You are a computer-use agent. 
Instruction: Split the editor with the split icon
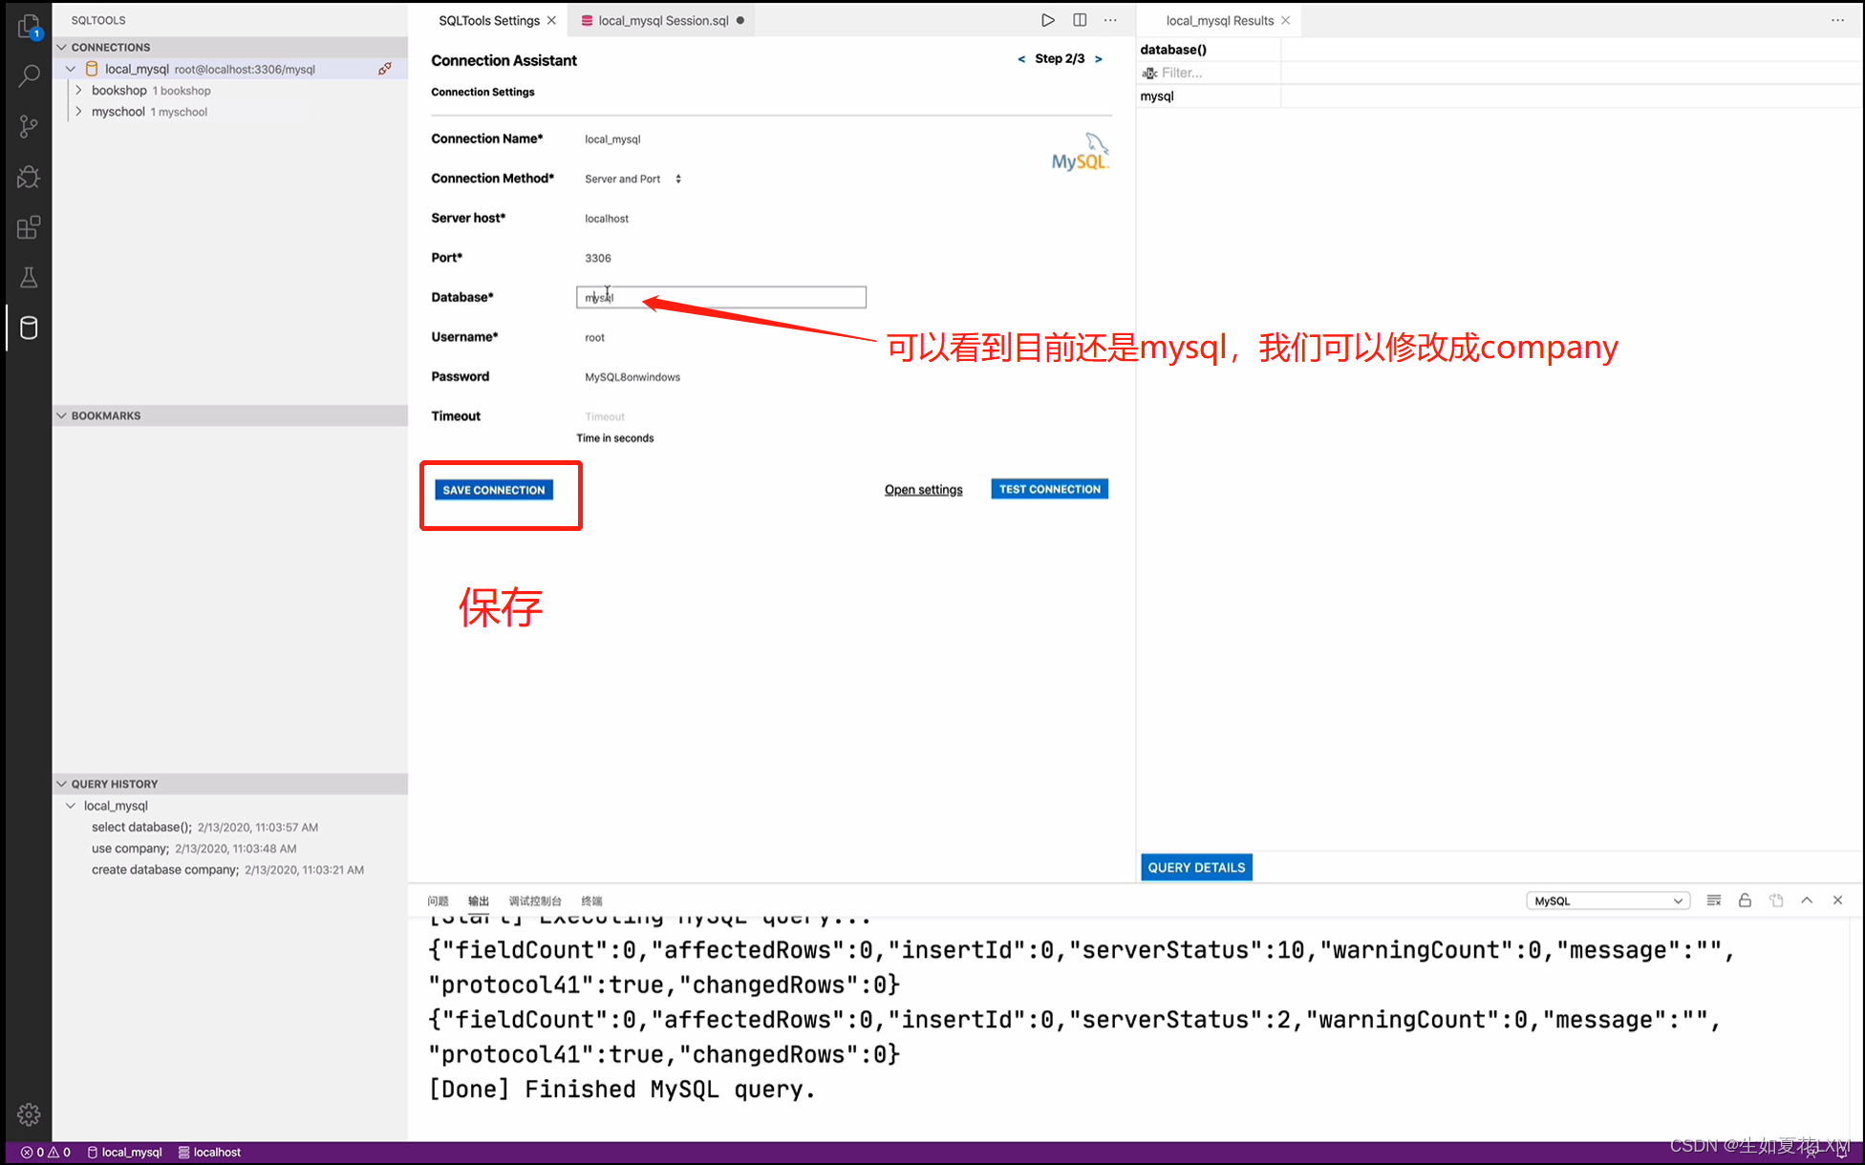point(1080,20)
